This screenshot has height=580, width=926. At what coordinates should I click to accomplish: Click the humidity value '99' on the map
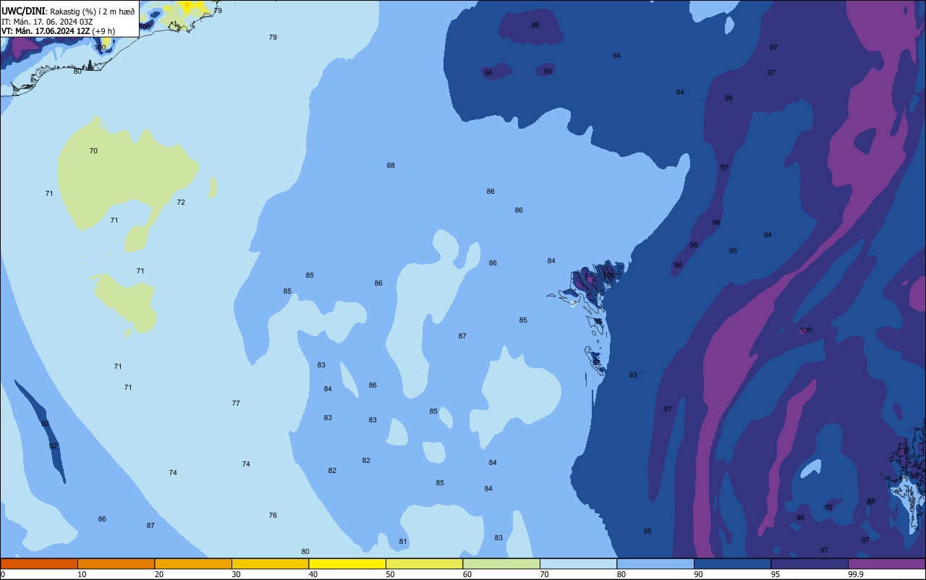click(729, 98)
